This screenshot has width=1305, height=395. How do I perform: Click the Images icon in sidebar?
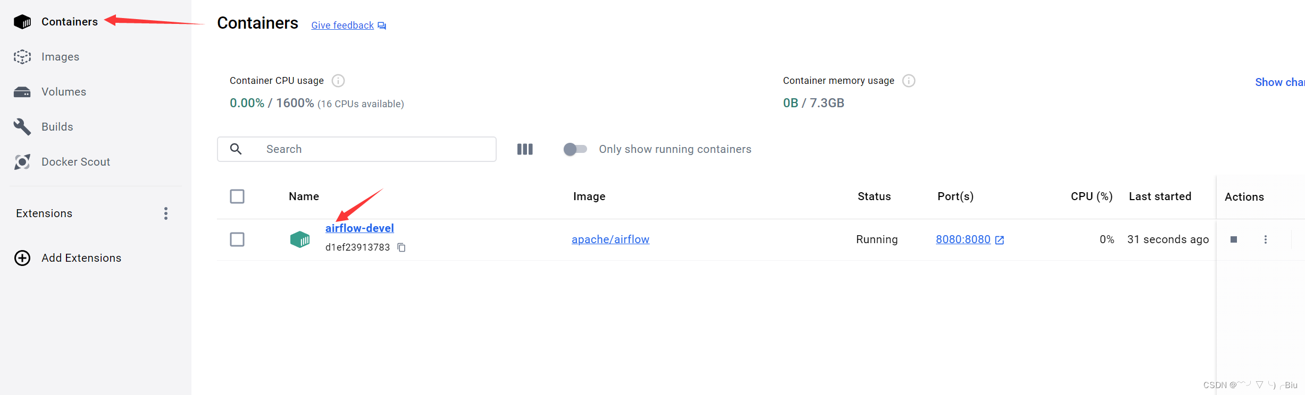coord(22,57)
